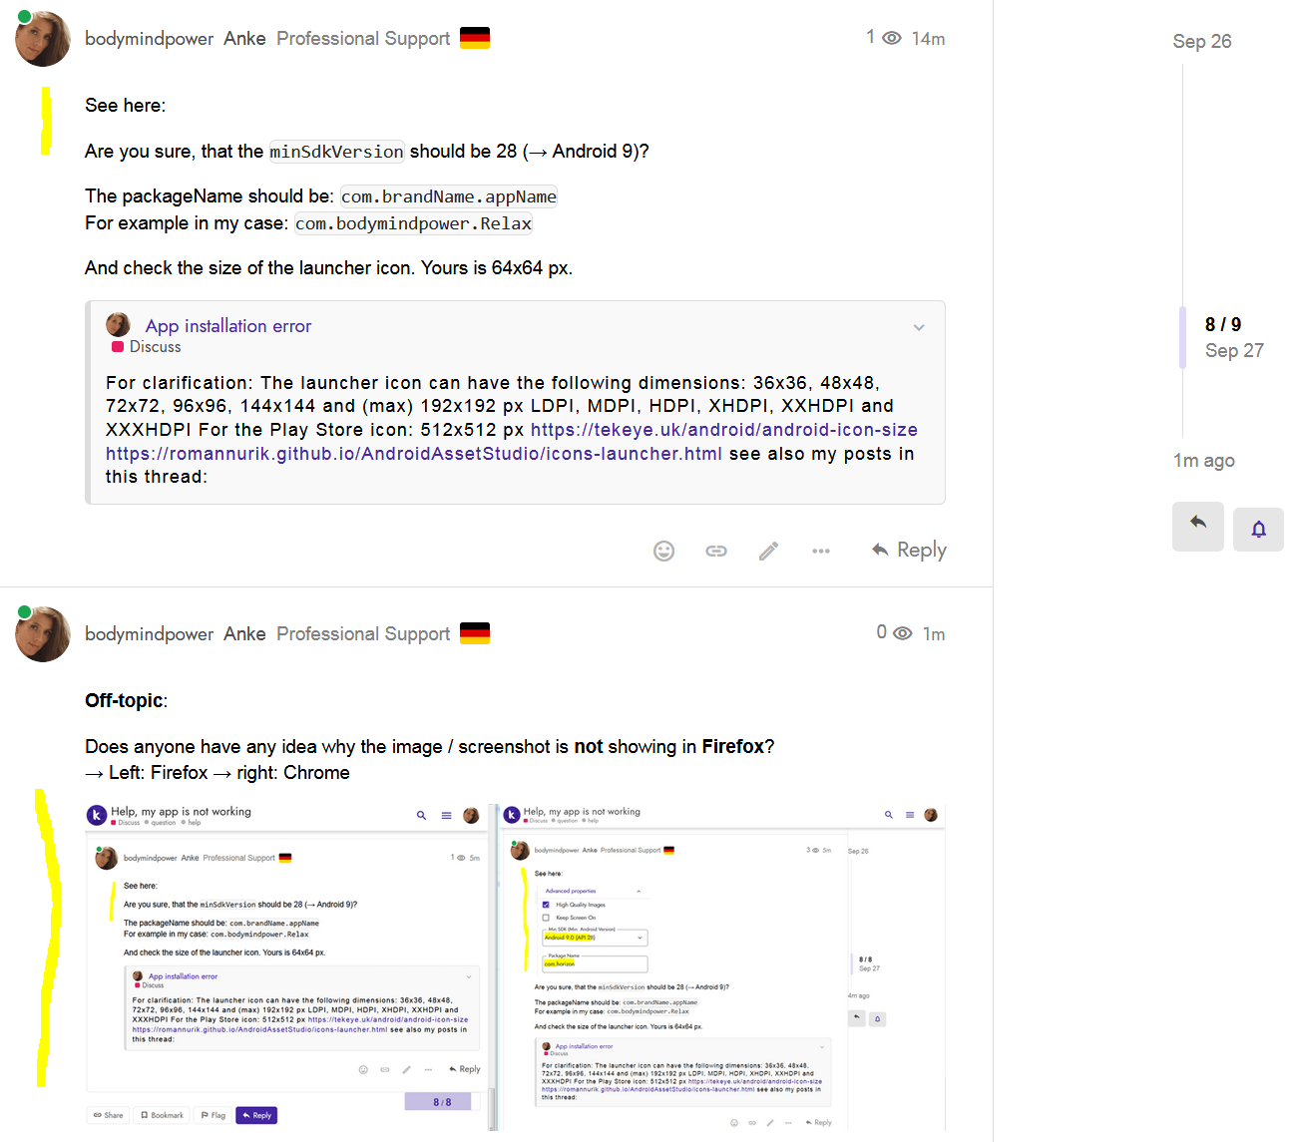Click the timeline scroller handle bar

[x=1183, y=338]
